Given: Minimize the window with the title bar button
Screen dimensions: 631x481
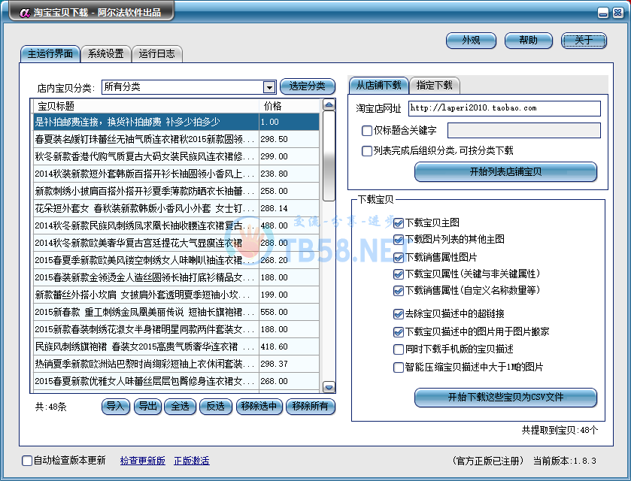Looking at the screenshot, I should [603, 14].
